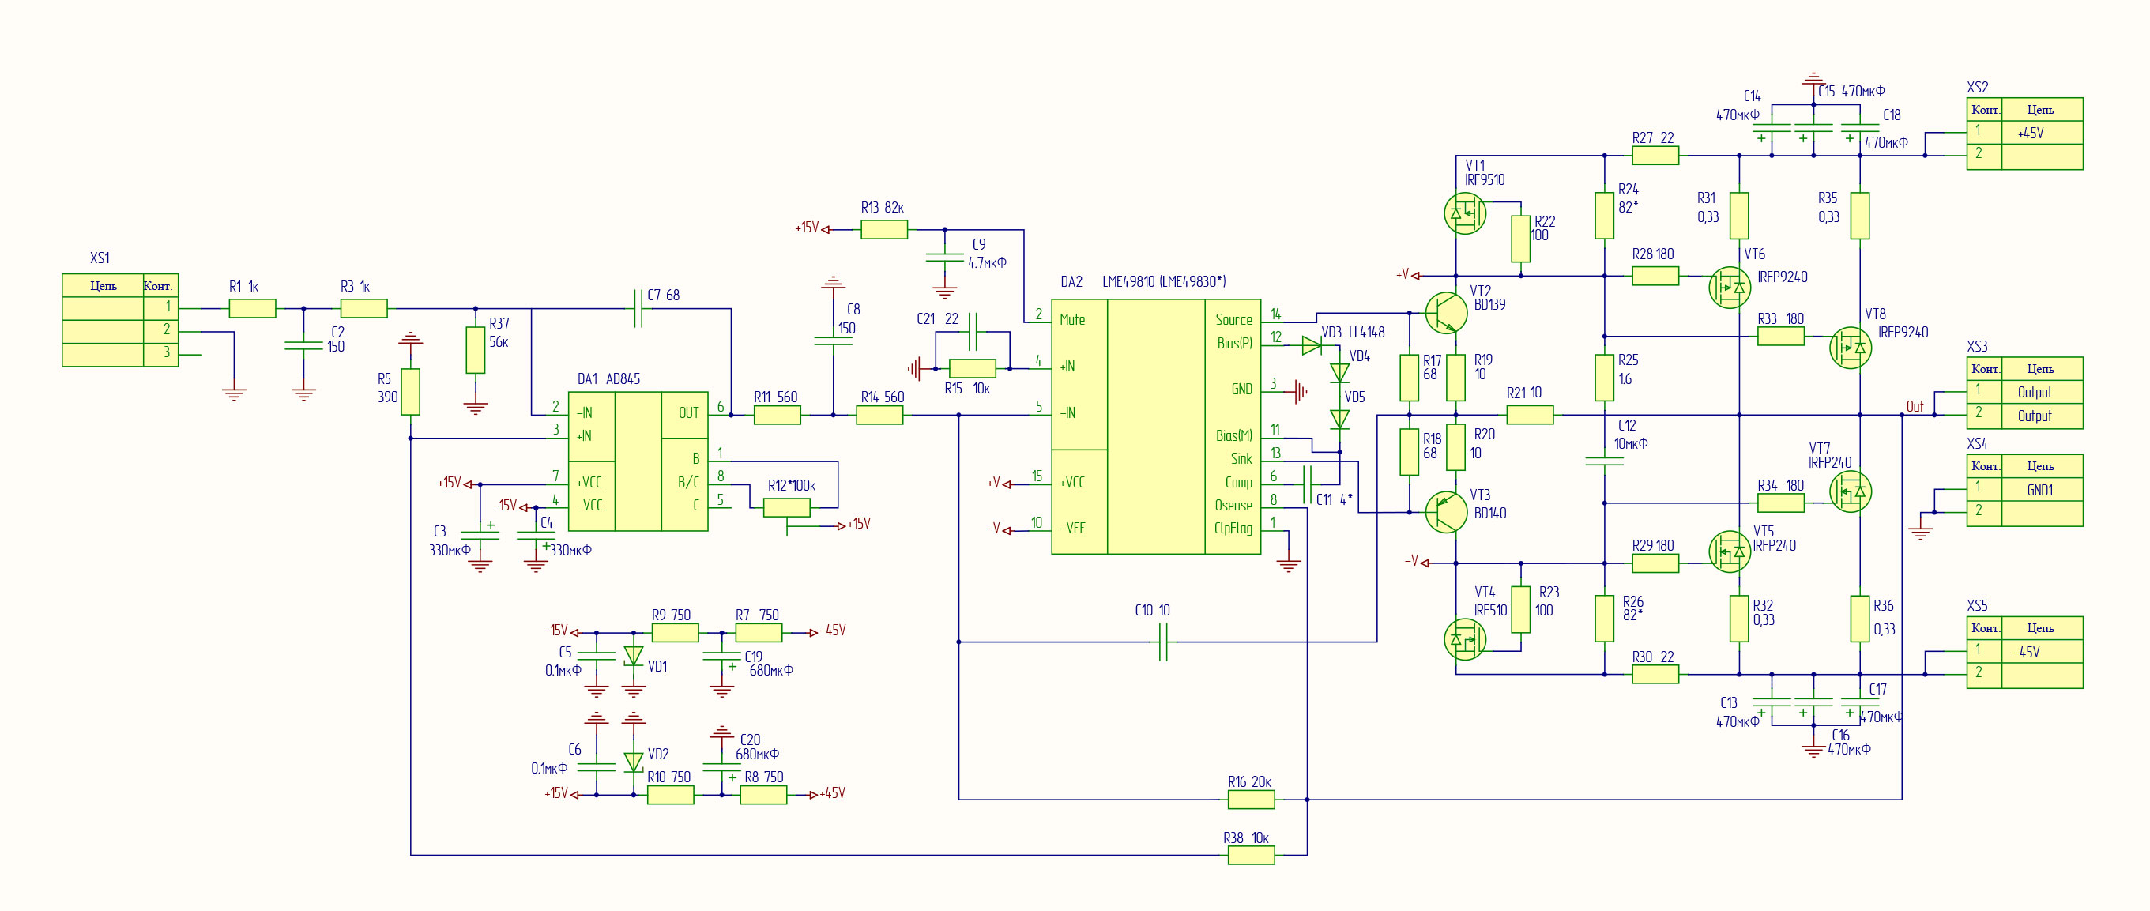Select the R12 100k trimmer resistor
This screenshot has height=911, width=2150.
coord(787,507)
